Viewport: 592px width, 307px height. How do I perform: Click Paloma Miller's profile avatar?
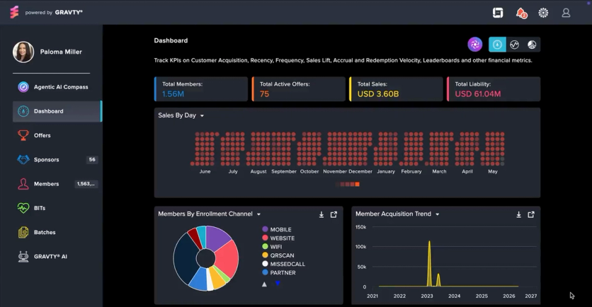(x=23, y=52)
